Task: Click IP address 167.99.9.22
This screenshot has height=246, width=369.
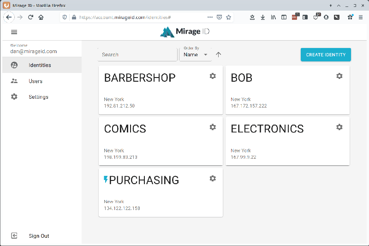Action: pos(244,157)
